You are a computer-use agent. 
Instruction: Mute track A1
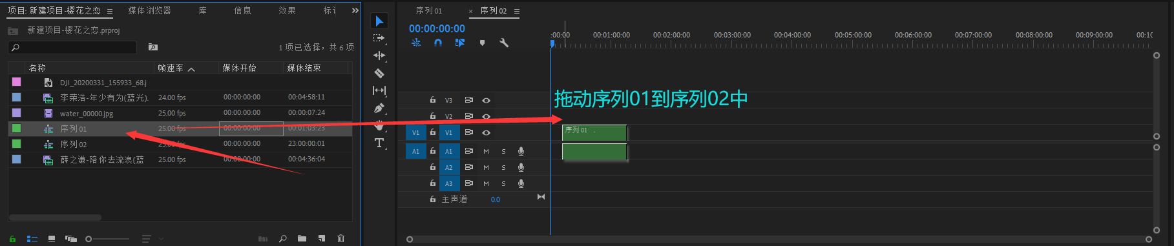pyautogui.click(x=486, y=151)
